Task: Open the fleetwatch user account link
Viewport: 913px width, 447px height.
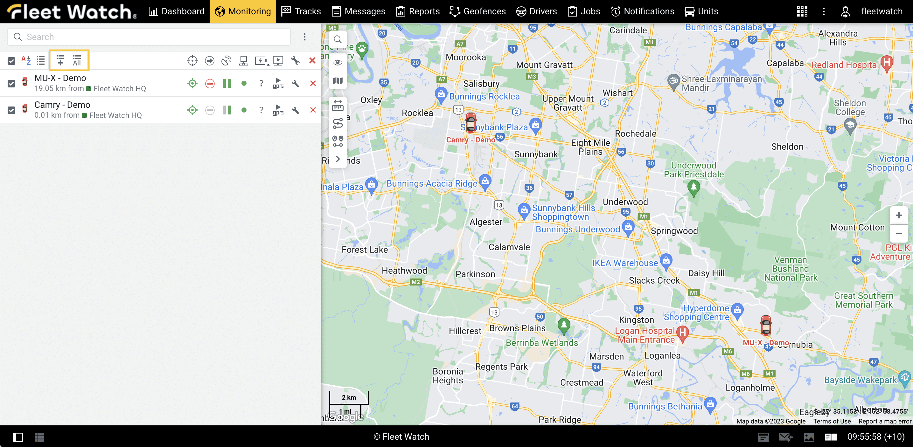Action: coord(882,11)
